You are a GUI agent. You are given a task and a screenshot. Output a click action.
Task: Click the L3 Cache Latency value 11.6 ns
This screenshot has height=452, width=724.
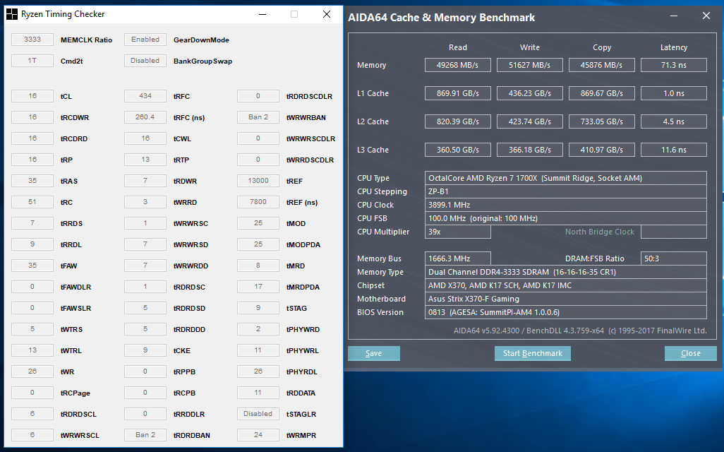tap(674, 150)
